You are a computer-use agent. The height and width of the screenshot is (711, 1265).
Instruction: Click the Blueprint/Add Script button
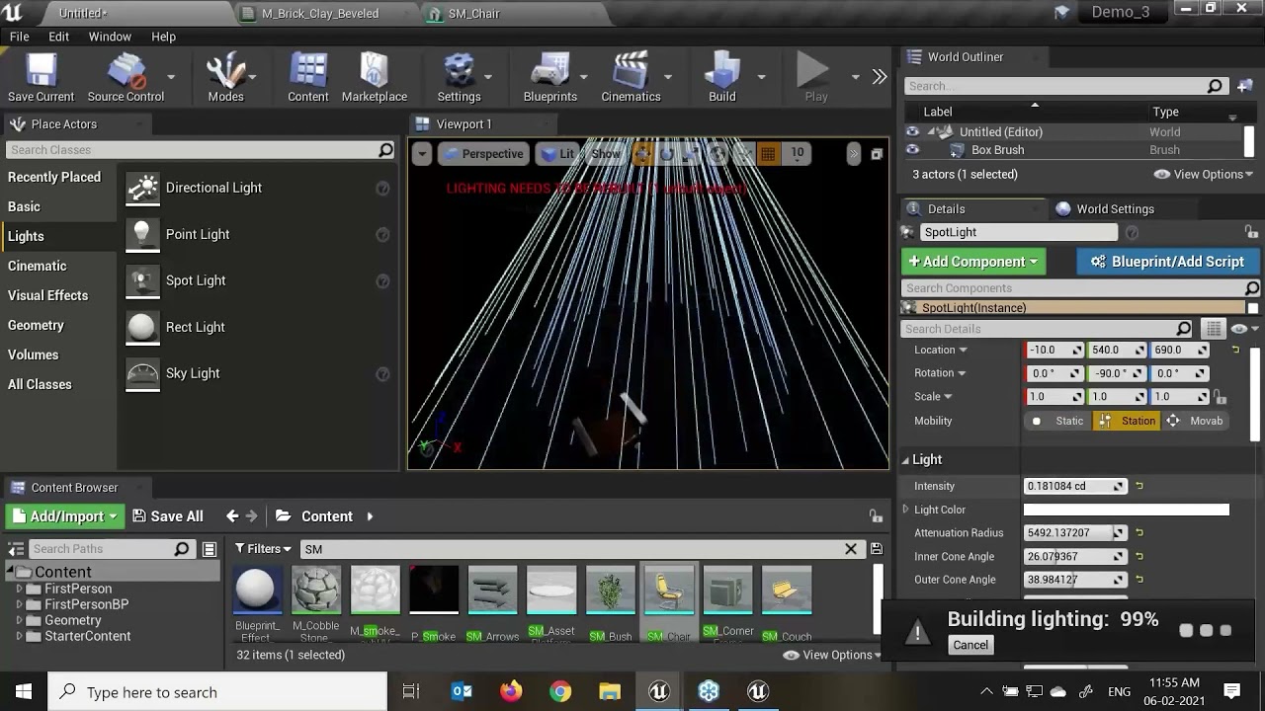pos(1167,262)
